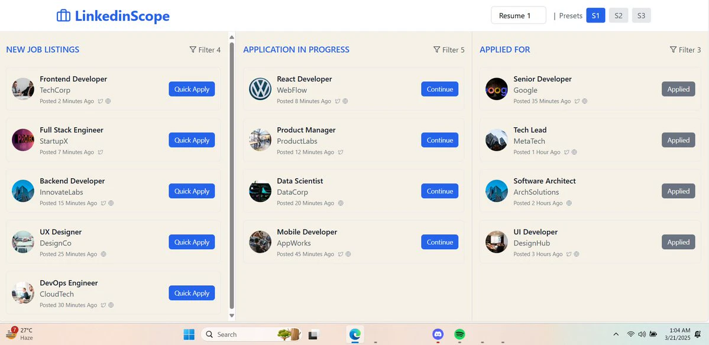
Task: Open the globe icon on Tech Lead card
Action: (x=574, y=152)
